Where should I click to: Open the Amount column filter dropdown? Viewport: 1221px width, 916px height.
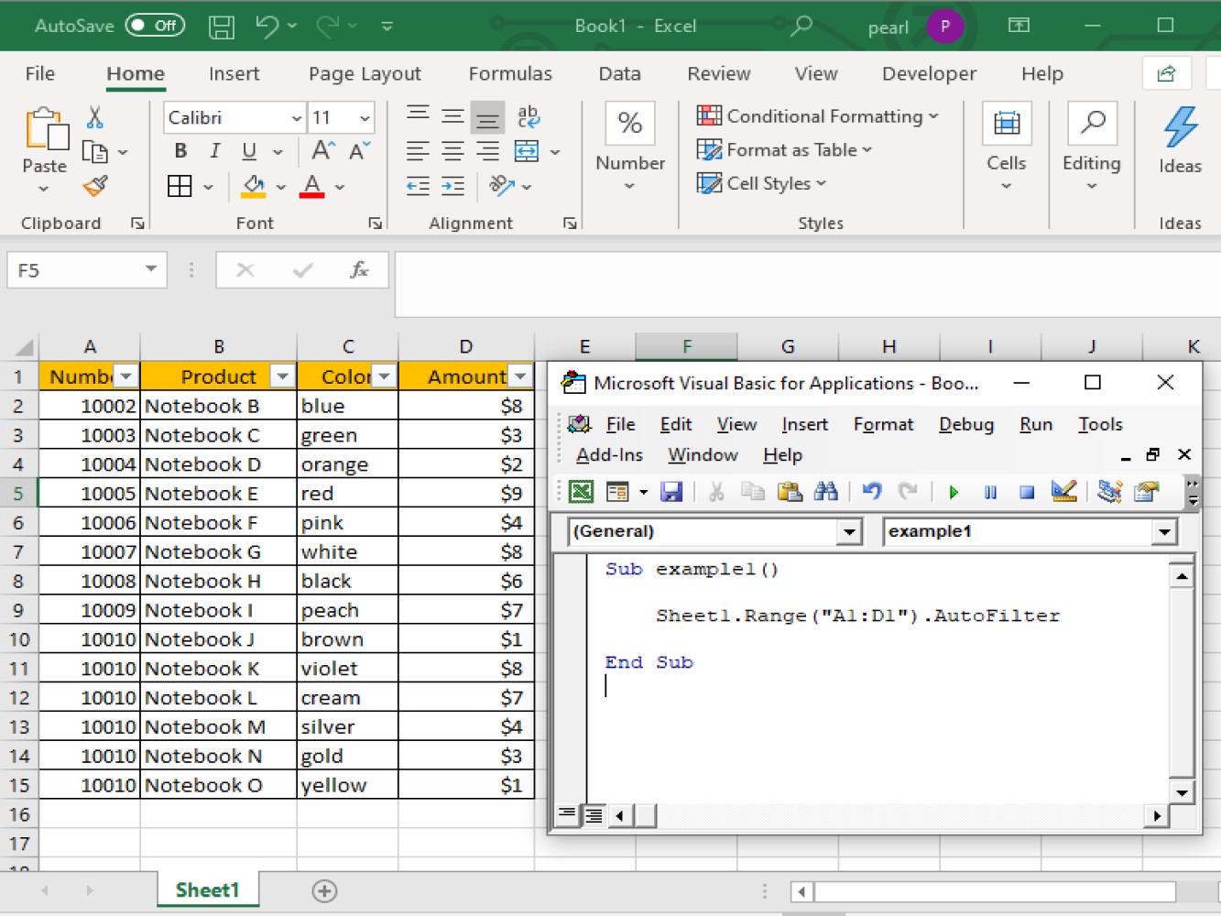[x=520, y=376]
